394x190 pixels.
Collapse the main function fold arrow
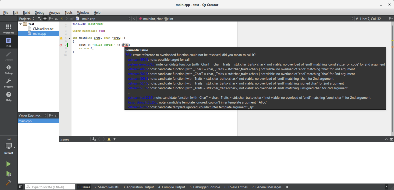tap(69, 38)
